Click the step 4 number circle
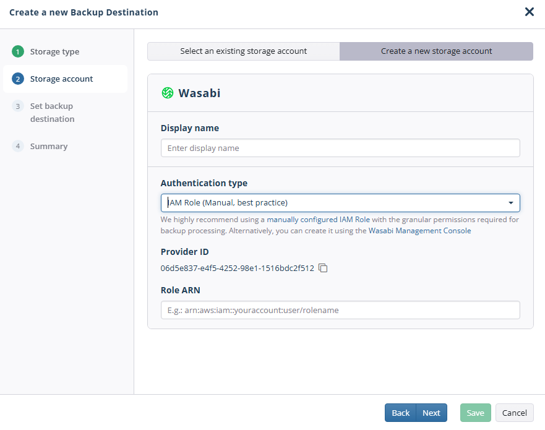Viewport: 545px width, 430px height. [18, 146]
